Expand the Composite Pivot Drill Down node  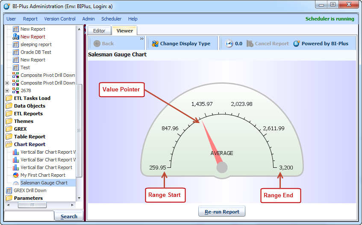7,83
